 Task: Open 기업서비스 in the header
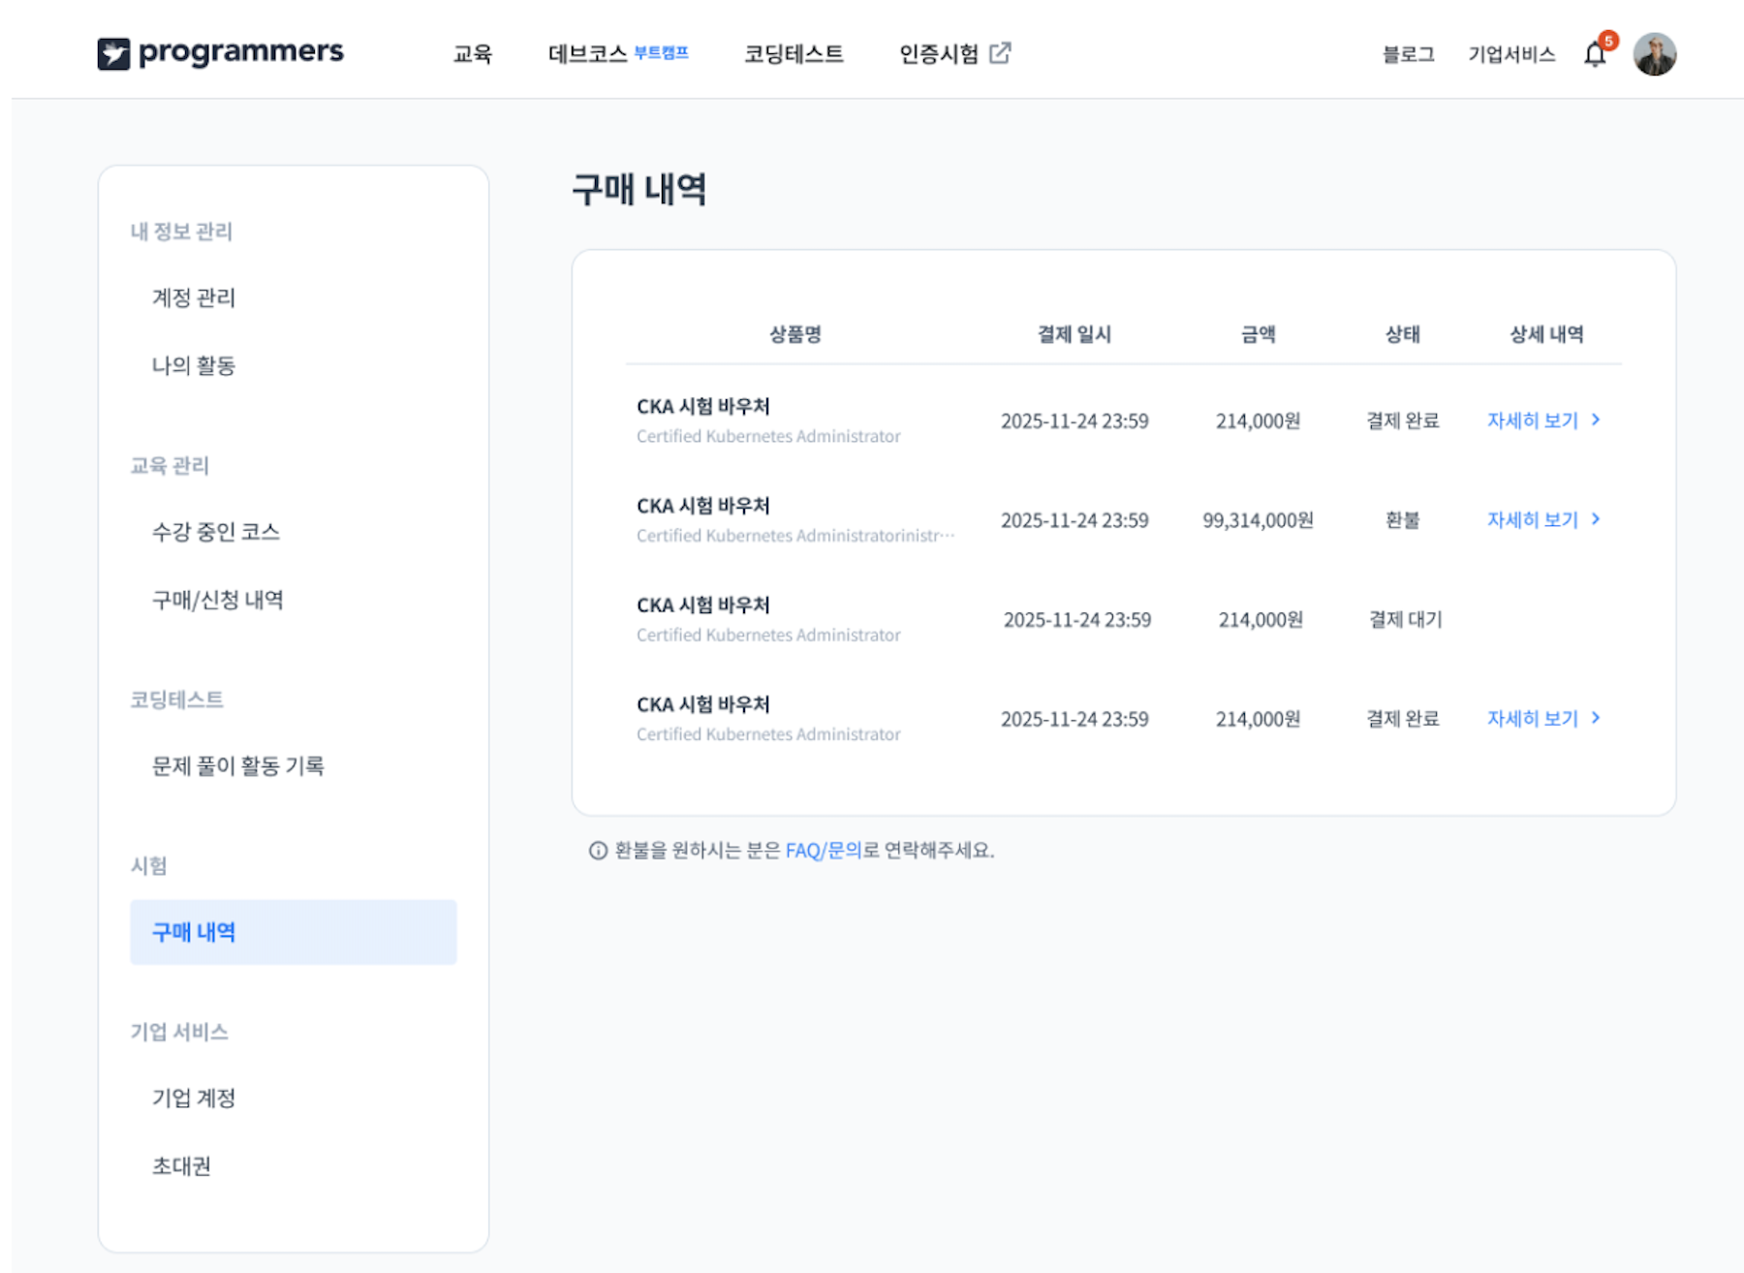click(1510, 54)
